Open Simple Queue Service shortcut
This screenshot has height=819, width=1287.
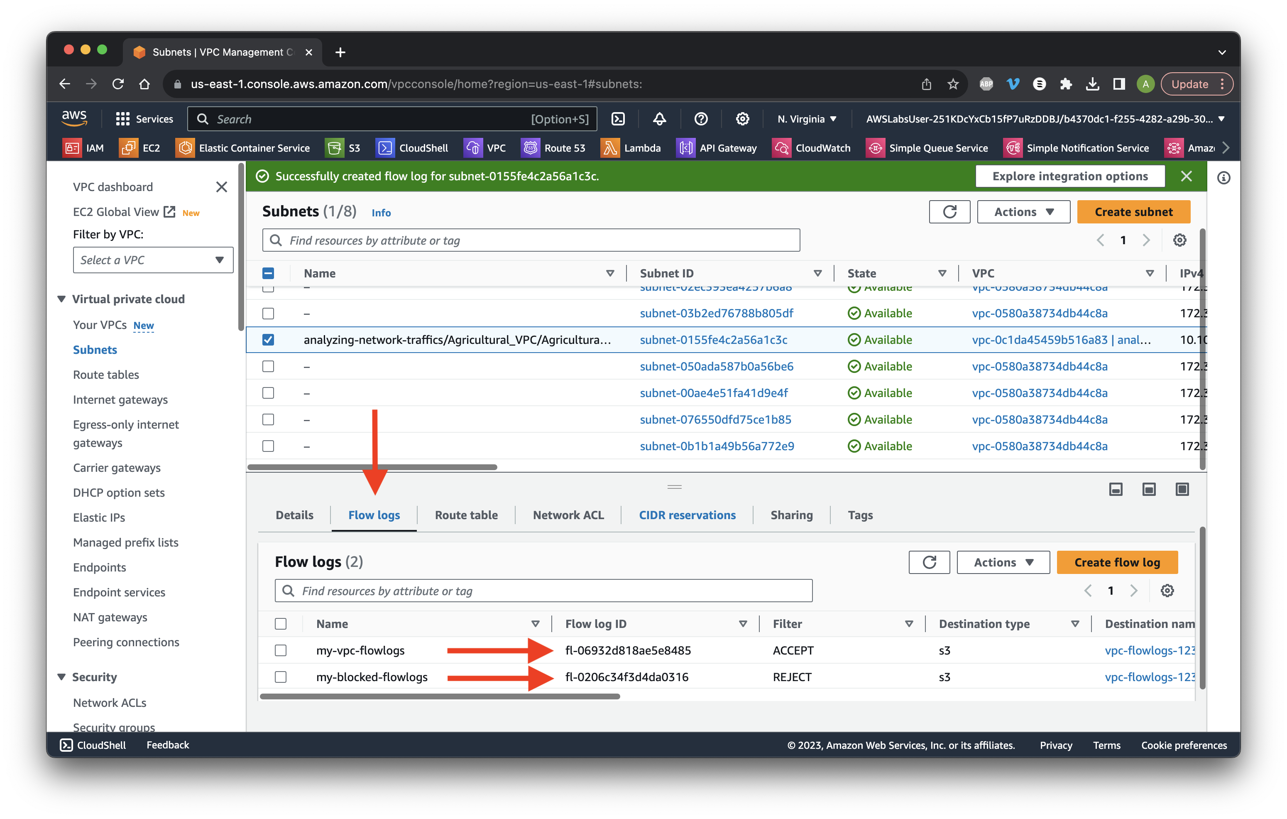927,148
